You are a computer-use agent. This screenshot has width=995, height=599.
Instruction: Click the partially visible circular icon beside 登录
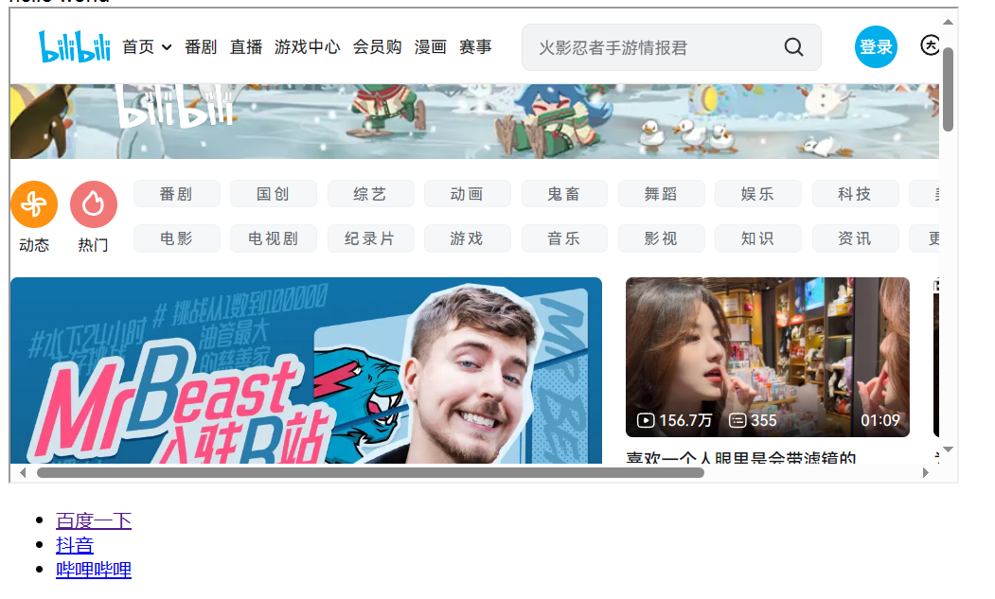[930, 45]
